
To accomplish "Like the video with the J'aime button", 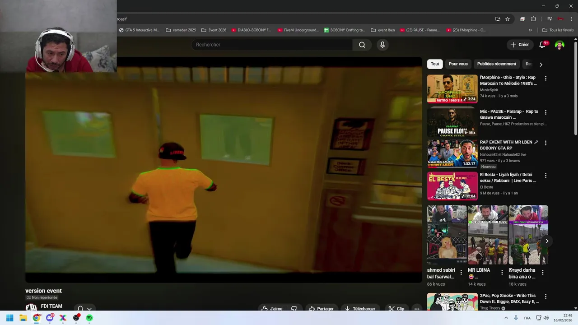I will coord(272,309).
